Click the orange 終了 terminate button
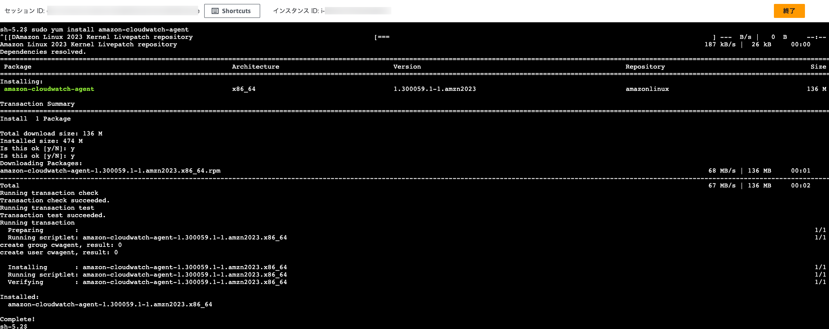Viewport: 829px width, 329px height. 789,11
